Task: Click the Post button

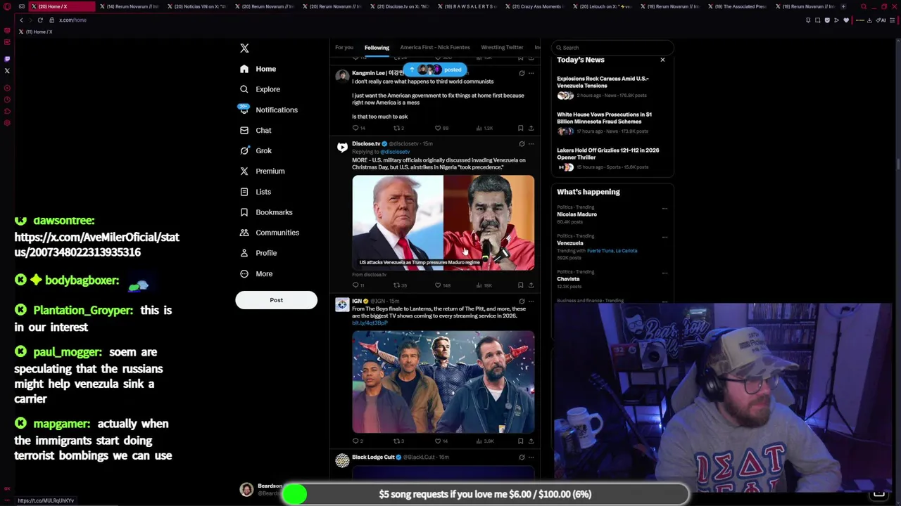Action: pos(276,300)
